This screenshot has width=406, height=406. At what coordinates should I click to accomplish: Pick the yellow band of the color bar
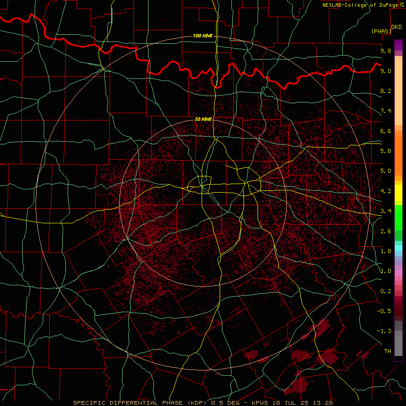[x=398, y=193]
